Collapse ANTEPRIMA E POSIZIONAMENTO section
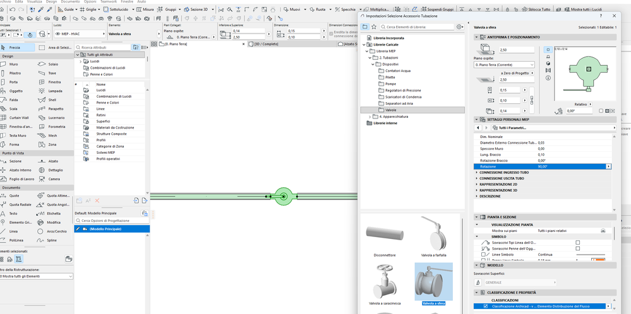 [478, 37]
